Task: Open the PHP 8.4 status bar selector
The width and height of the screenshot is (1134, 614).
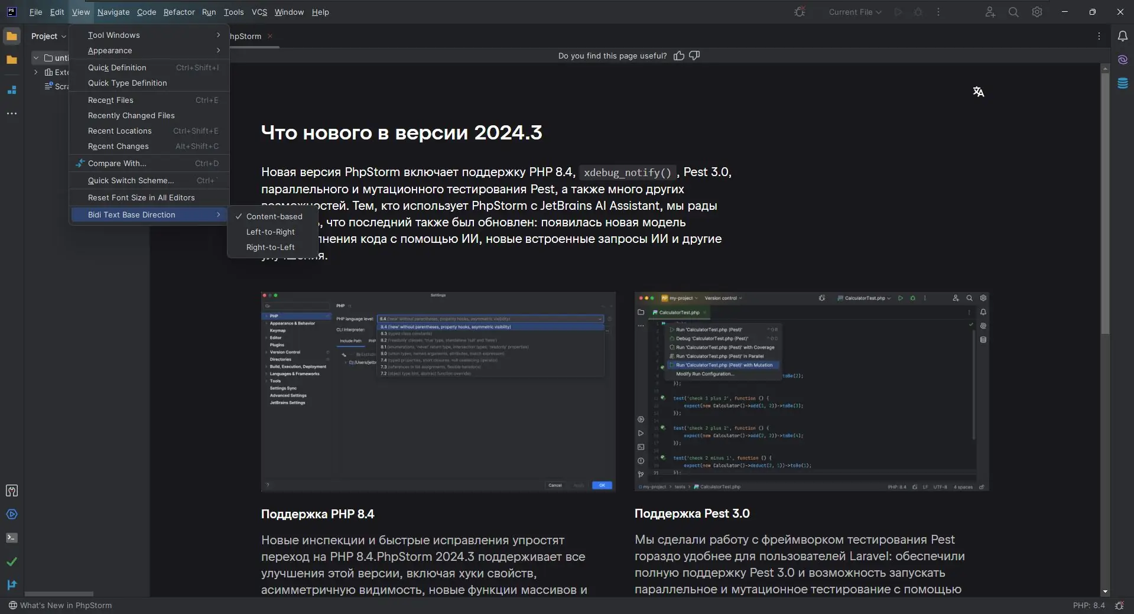Action: point(1088,605)
